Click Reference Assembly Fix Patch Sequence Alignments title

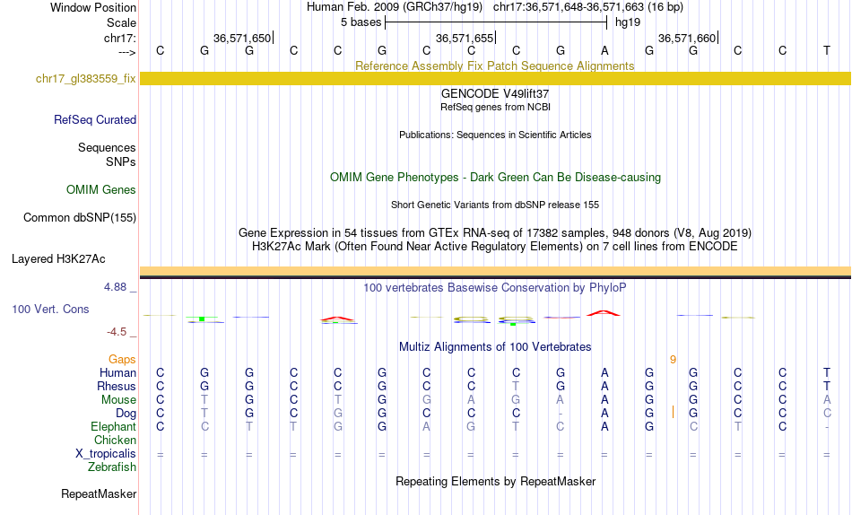click(x=494, y=65)
